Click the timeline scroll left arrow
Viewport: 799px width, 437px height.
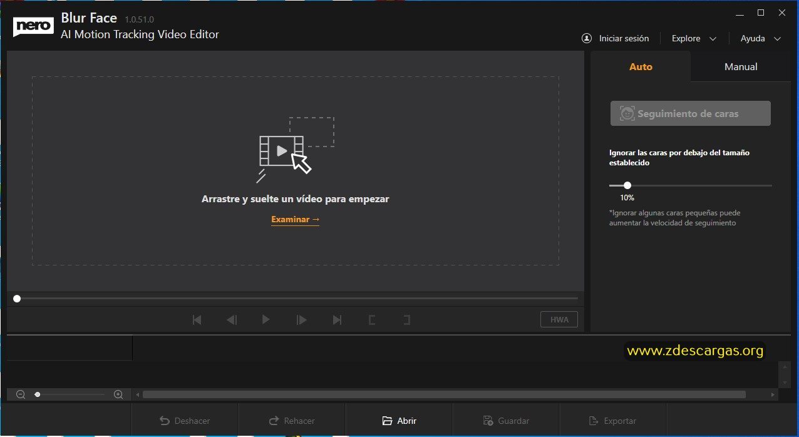137,395
